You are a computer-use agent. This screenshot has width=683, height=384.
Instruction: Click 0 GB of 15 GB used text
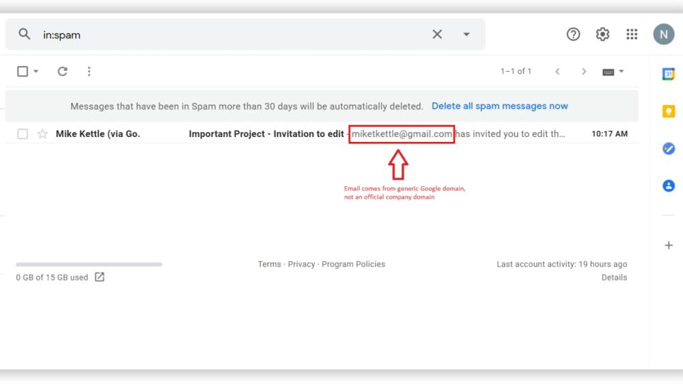[x=52, y=278]
